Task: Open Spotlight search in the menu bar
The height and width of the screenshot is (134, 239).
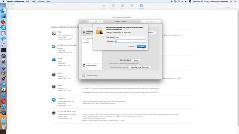Action: click(x=231, y=1)
